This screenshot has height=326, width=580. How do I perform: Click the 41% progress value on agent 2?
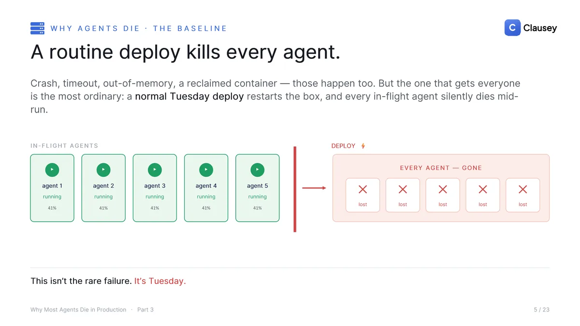tap(103, 208)
